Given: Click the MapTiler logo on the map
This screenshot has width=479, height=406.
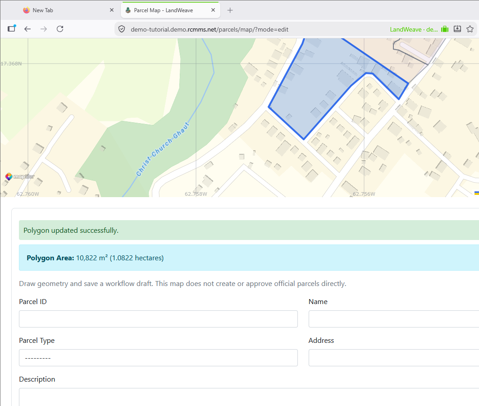Looking at the screenshot, I should tap(20, 176).
